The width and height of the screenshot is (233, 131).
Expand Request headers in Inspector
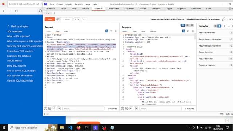tap(215, 59)
